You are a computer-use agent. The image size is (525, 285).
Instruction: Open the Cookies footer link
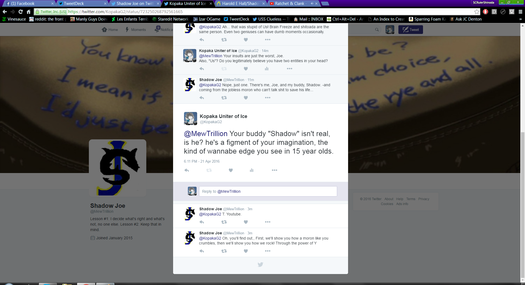pyautogui.click(x=387, y=204)
